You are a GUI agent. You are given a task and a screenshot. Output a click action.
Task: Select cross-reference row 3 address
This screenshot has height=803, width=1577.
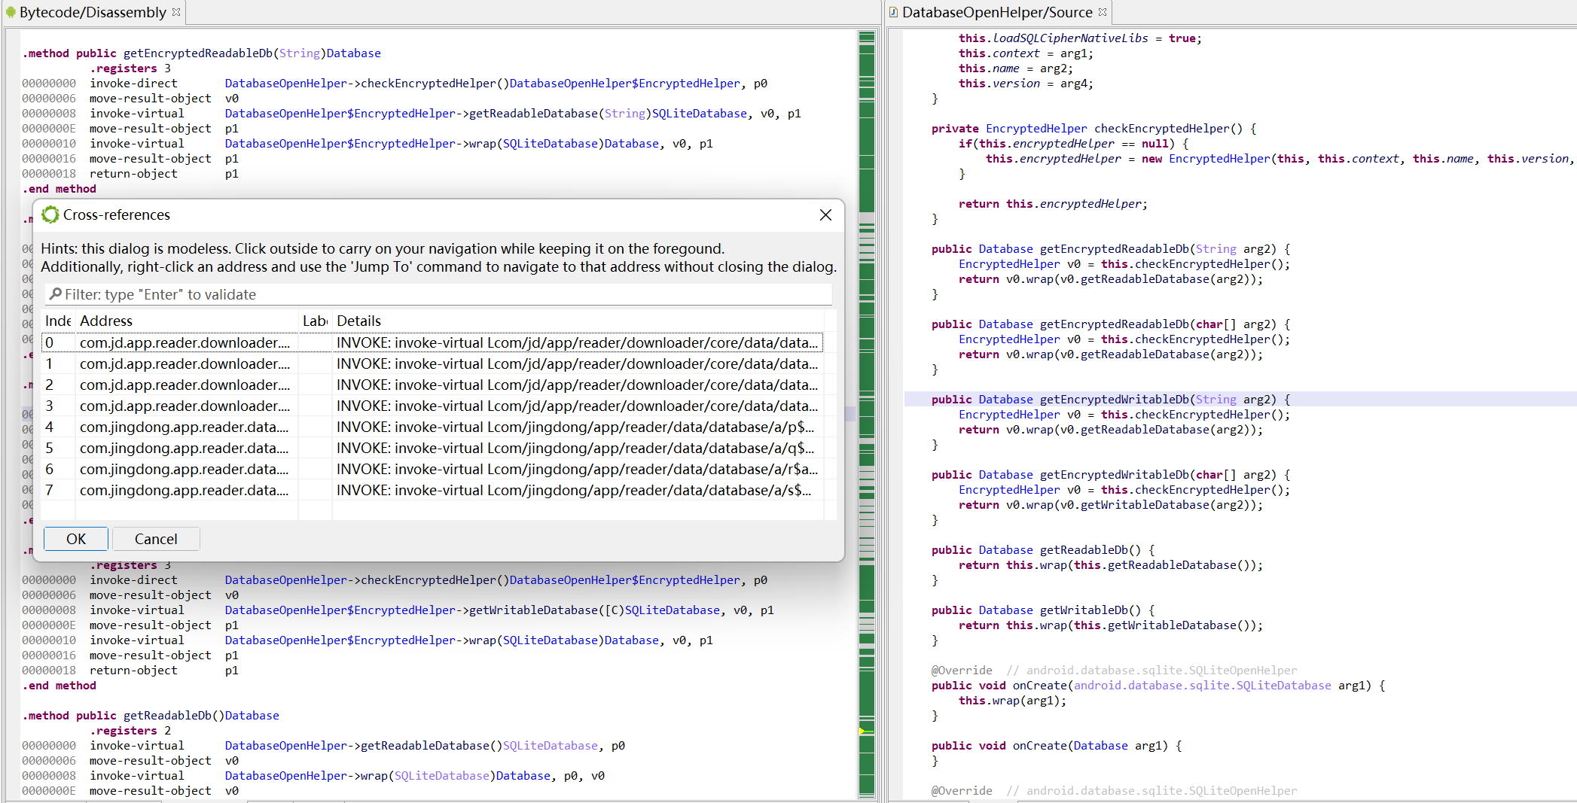point(185,406)
